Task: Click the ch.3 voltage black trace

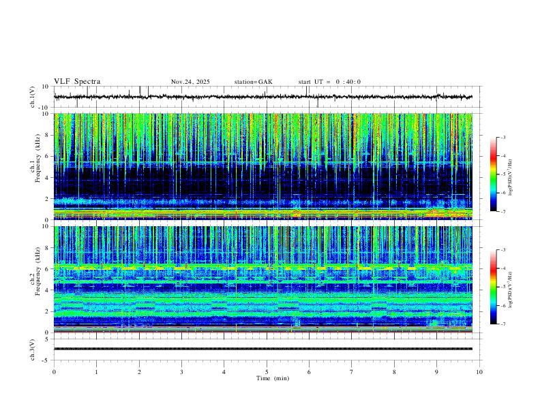Action: click(263, 349)
